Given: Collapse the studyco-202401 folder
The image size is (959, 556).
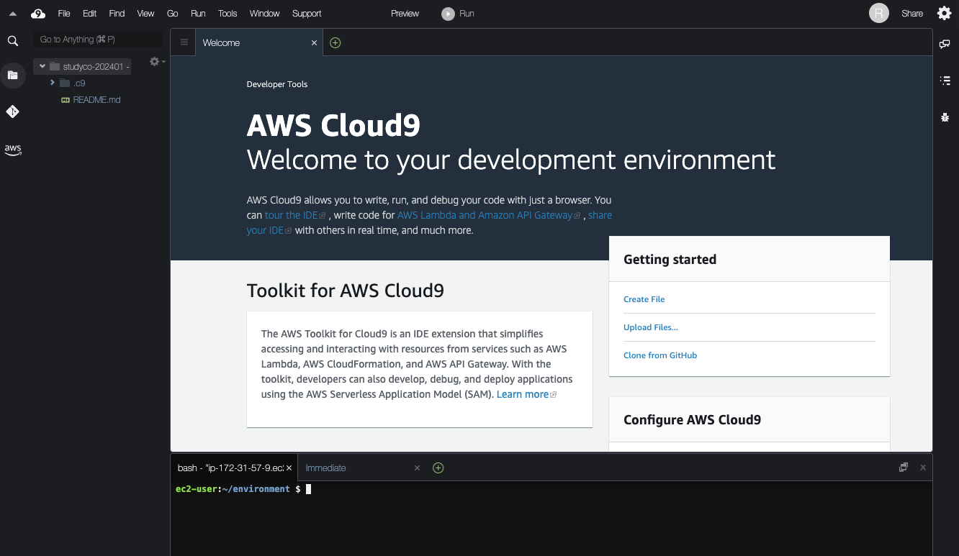Looking at the screenshot, I should [41, 65].
